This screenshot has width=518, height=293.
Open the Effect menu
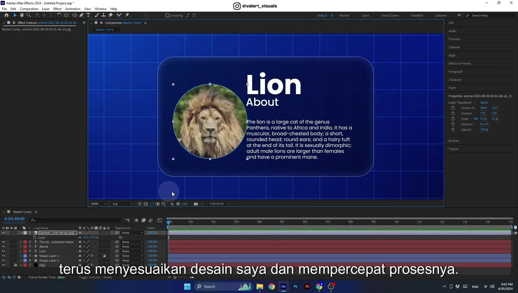pos(57,9)
